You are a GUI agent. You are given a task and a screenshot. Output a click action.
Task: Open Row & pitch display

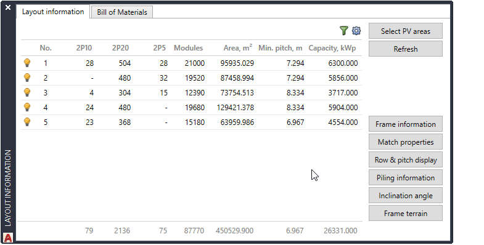[406, 160]
